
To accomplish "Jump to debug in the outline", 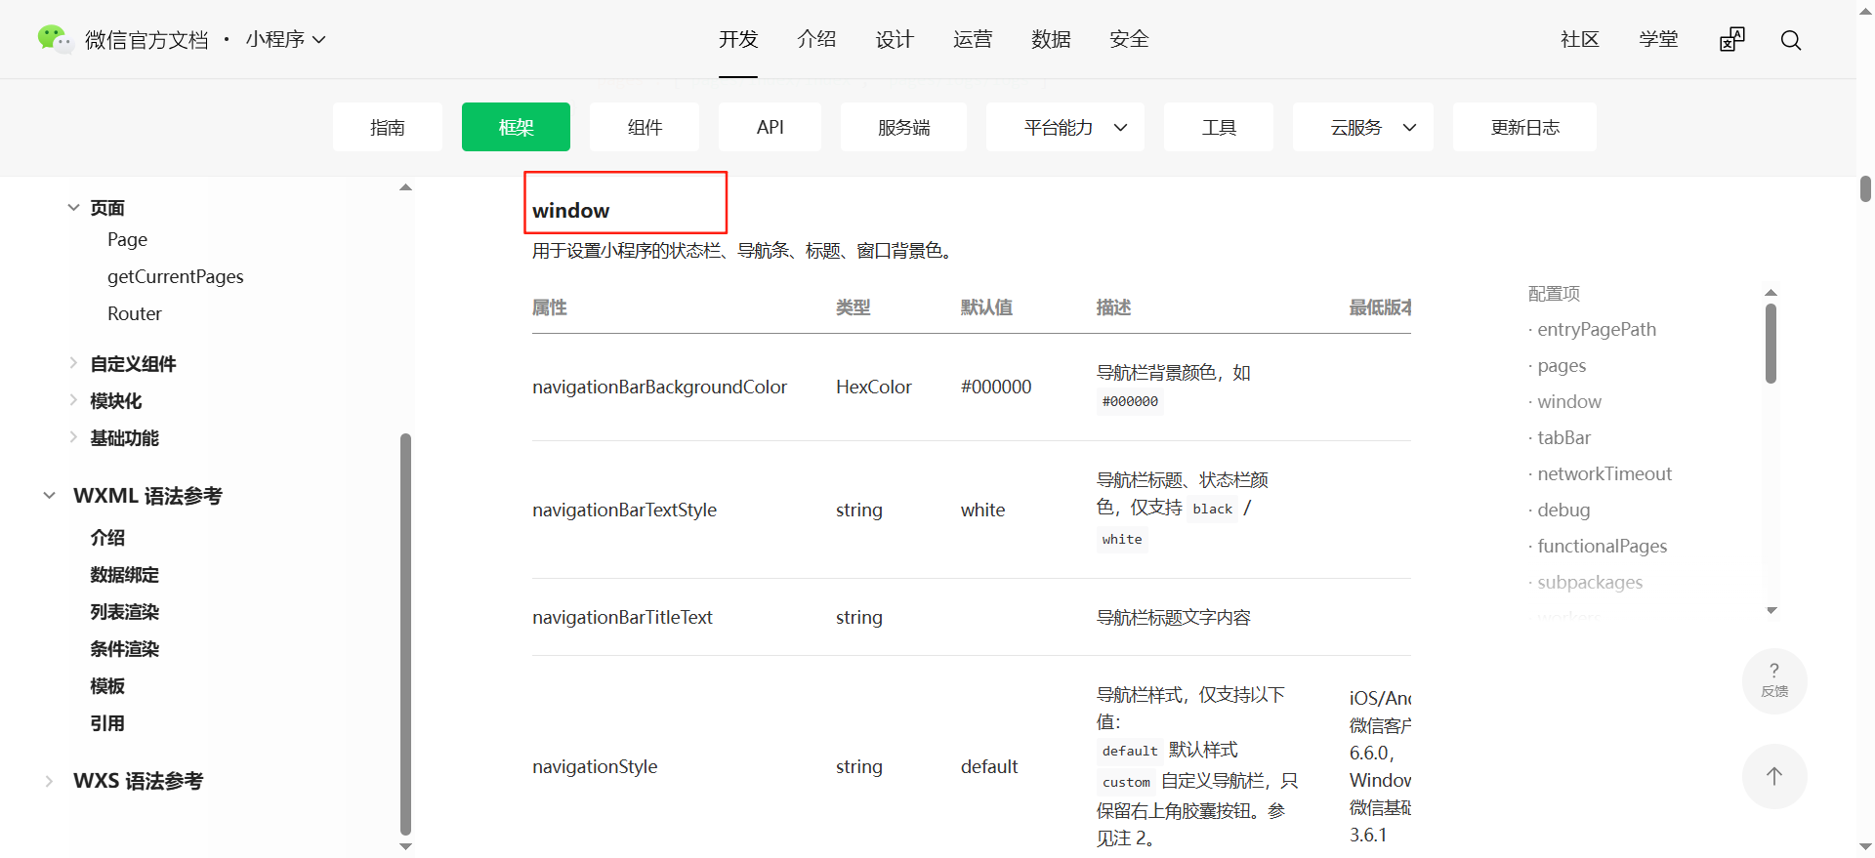I will click(1563, 510).
